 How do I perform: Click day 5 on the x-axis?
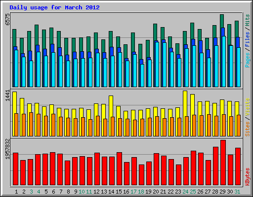point(46,192)
